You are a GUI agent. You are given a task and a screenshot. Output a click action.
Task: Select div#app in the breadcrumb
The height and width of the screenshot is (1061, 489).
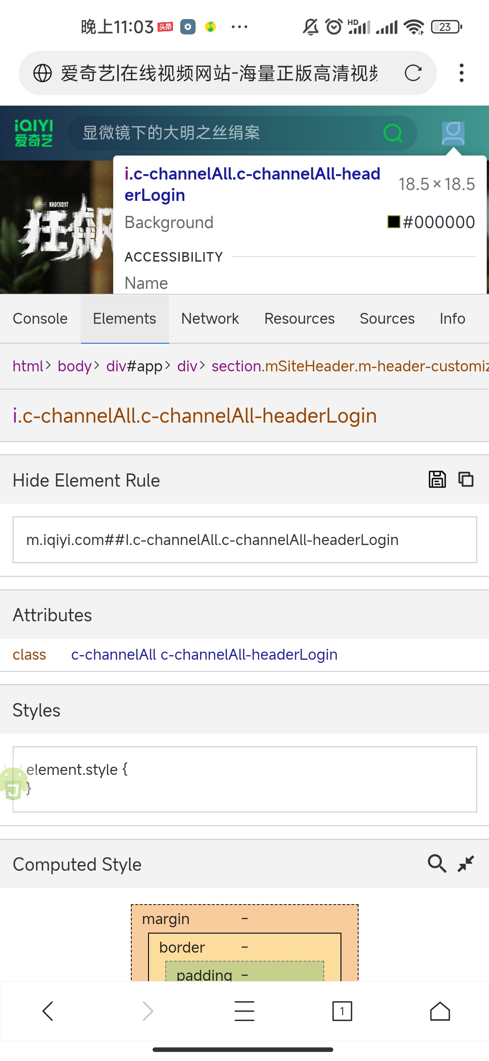(x=134, y=366)
